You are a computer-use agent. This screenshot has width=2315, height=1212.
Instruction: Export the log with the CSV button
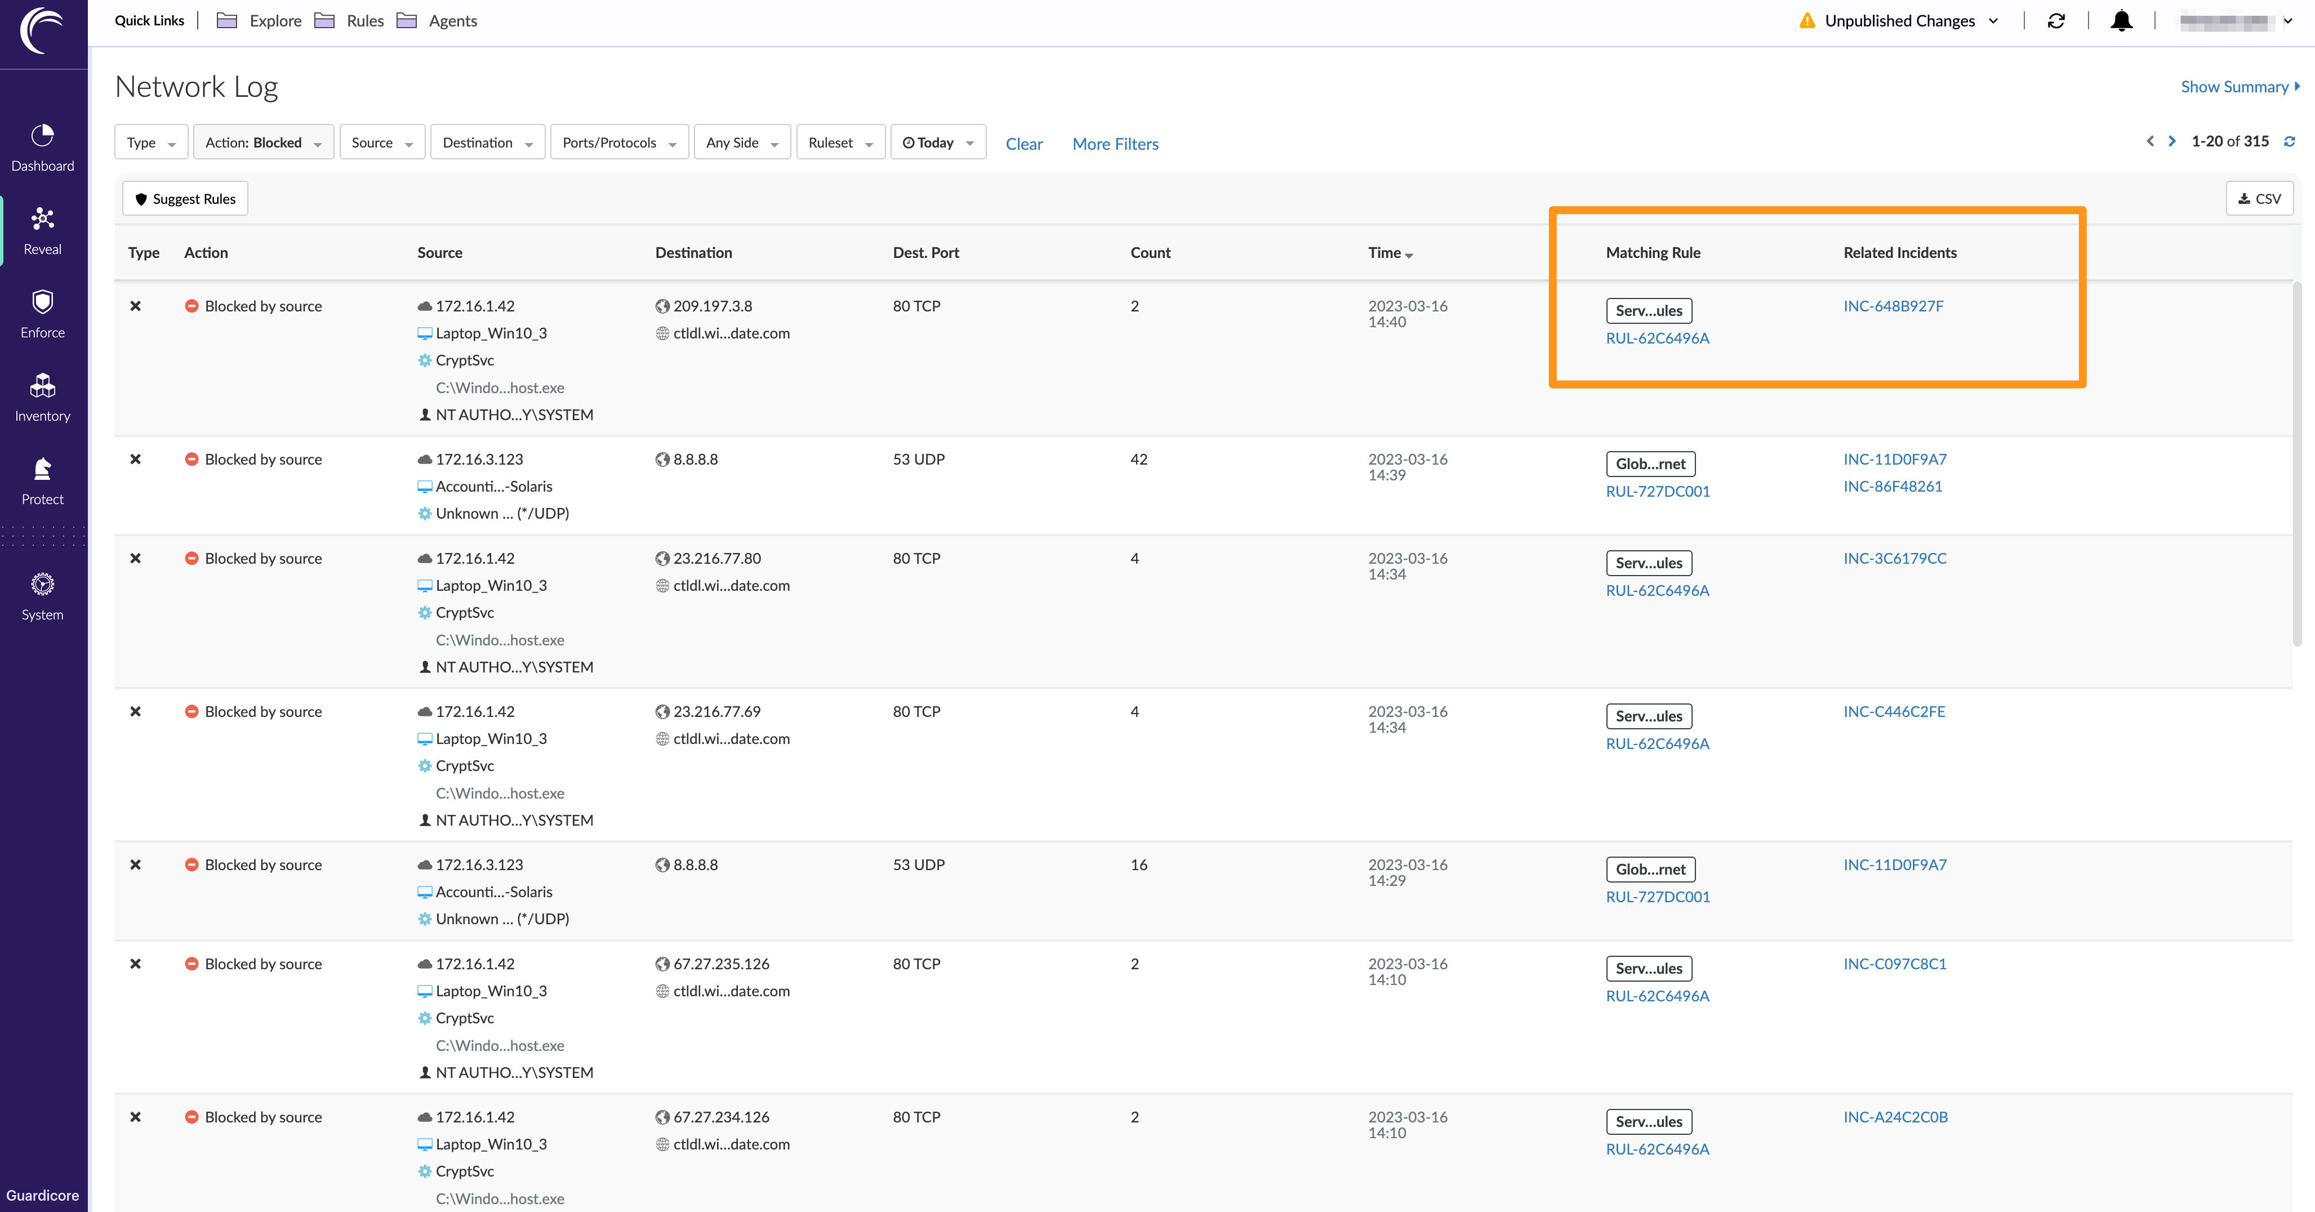(2259, 199)
